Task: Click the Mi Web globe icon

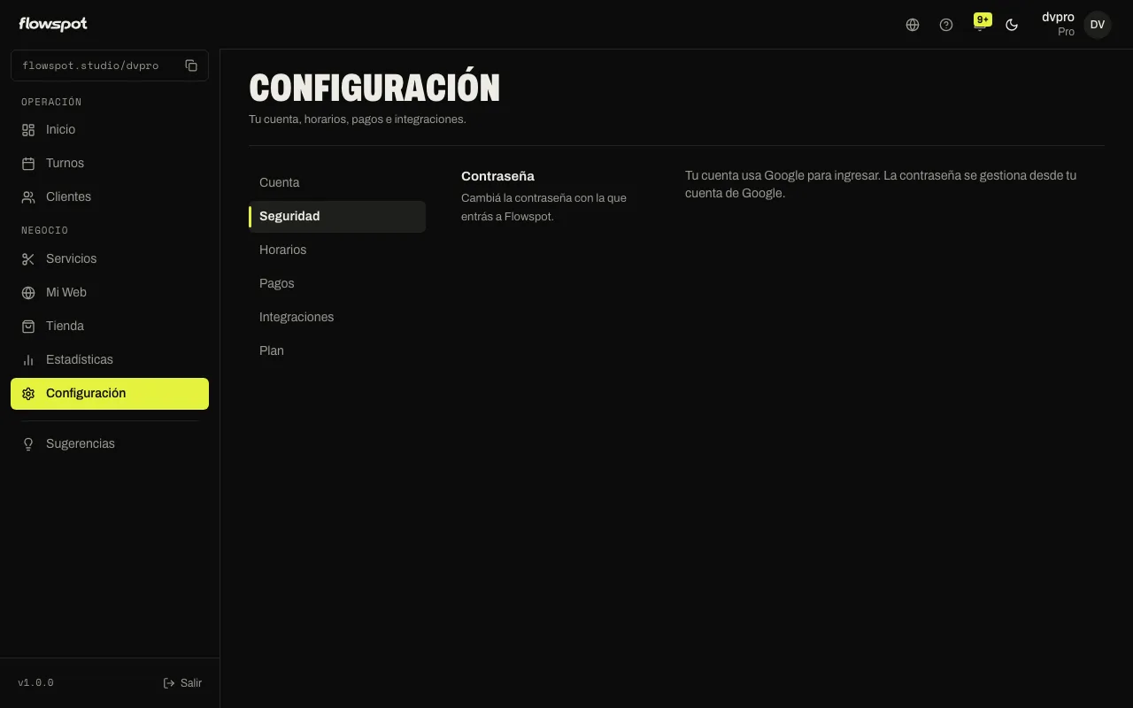Action: [x=28, y=293]
